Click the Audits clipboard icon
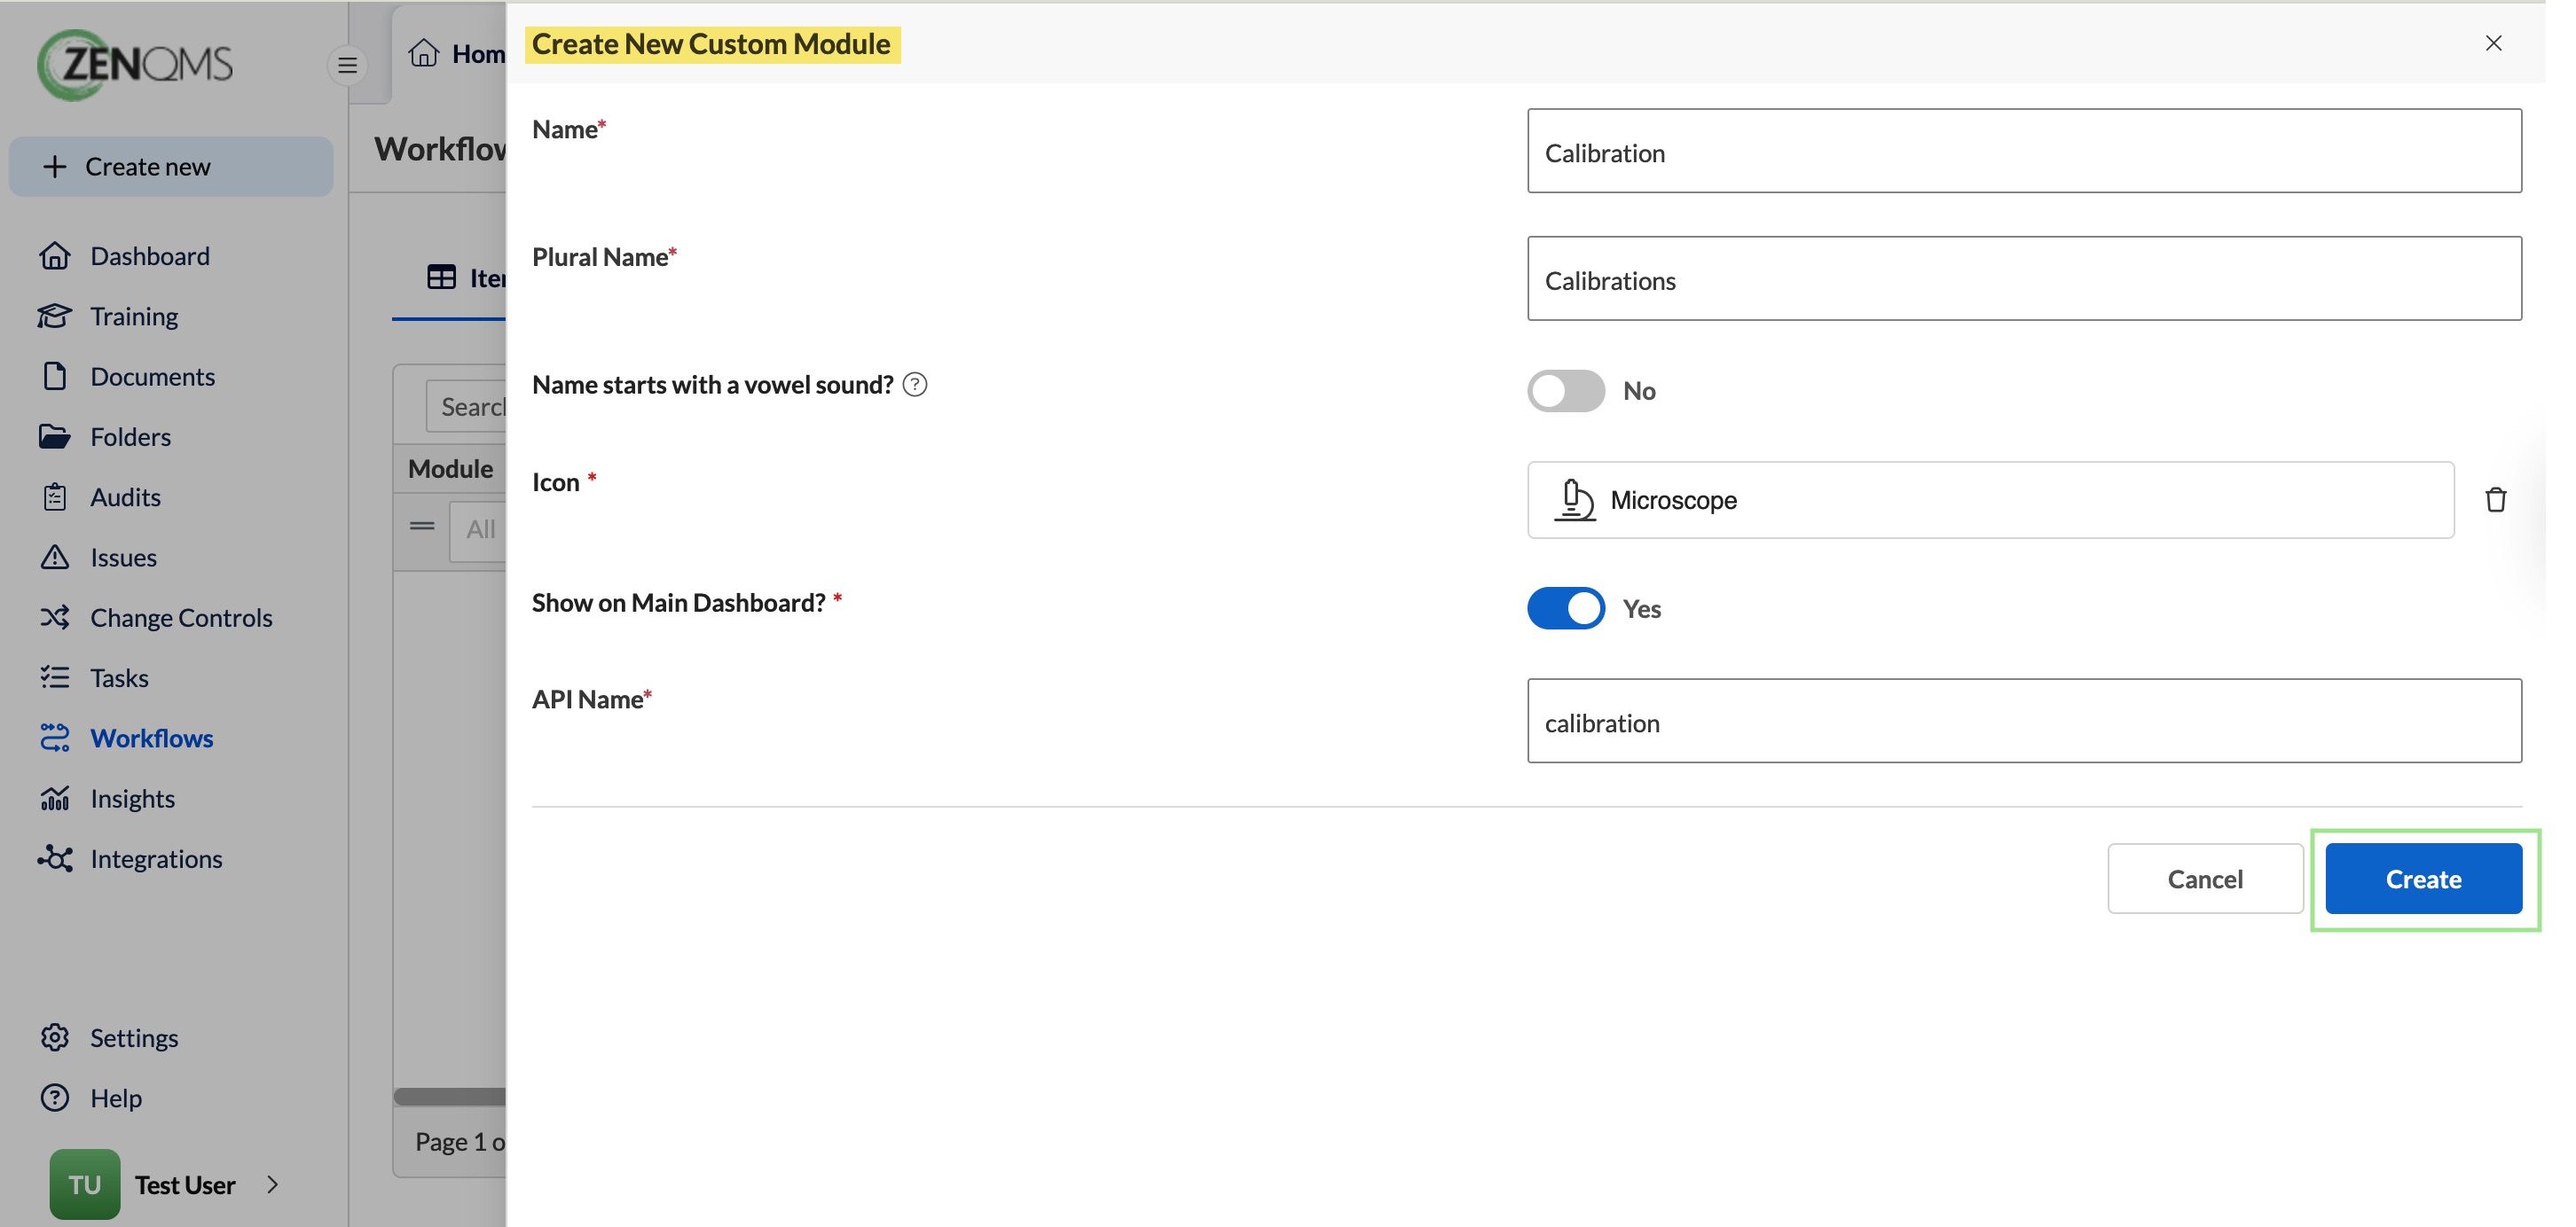2576x1227 pixels. tap(55, 496)
